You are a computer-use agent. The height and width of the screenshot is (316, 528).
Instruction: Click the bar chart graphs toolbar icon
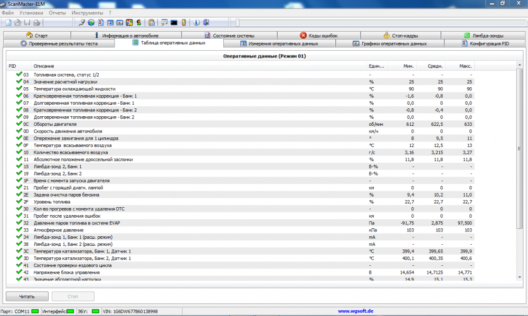[x=120, y=22]
